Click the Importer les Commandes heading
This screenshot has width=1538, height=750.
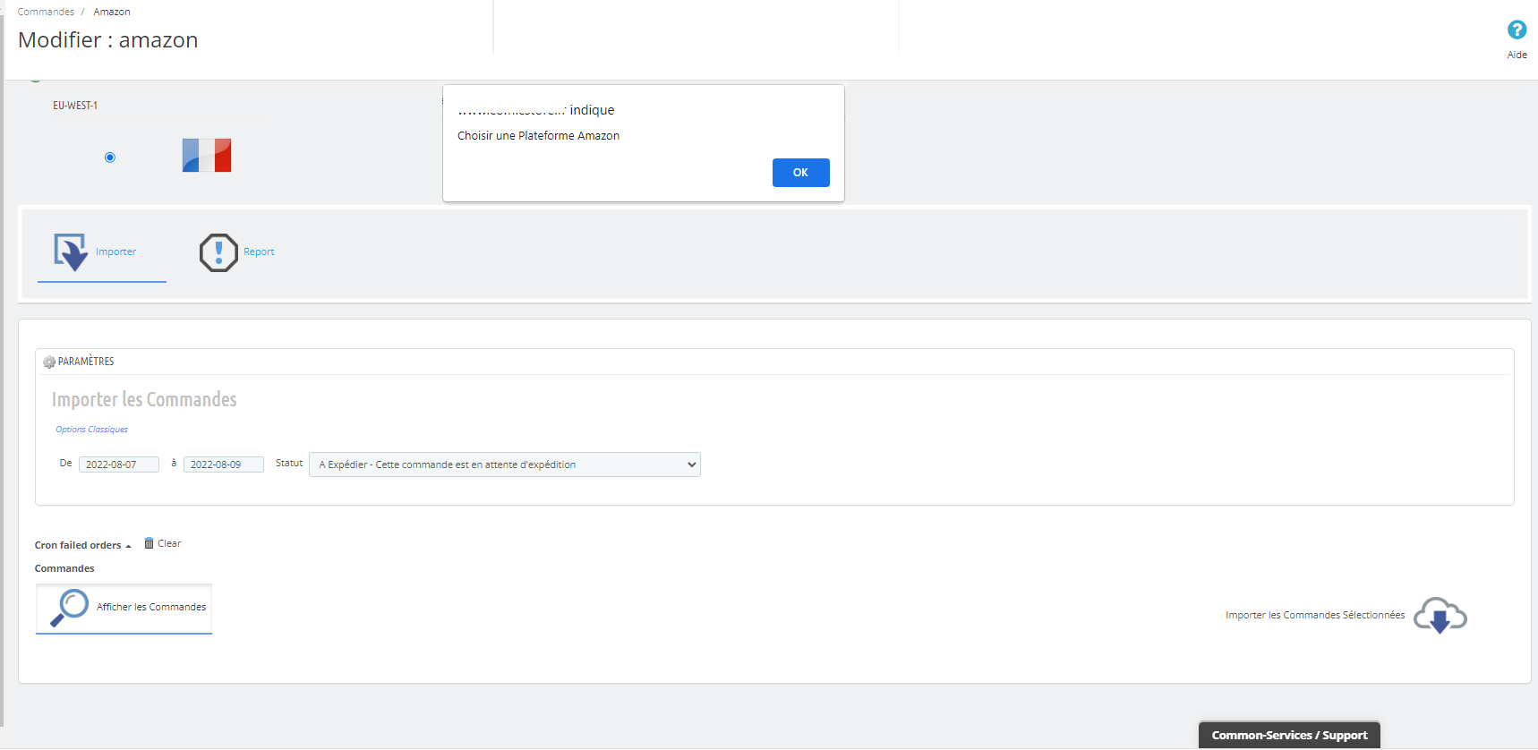(x=144, y=399)
